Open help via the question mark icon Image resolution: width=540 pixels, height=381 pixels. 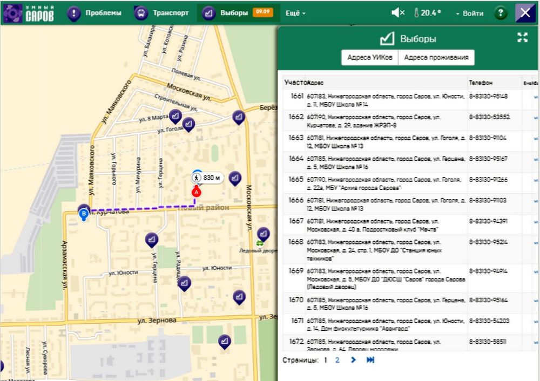501,13
